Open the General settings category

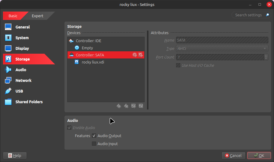[22, 27]
